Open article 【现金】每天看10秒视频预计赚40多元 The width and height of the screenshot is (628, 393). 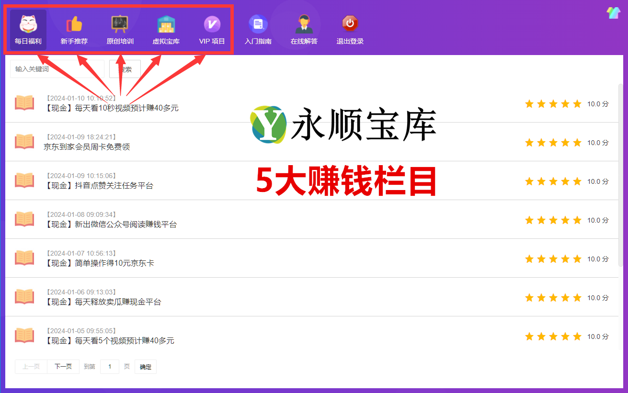pyautogui.click(x=111, y=108)
